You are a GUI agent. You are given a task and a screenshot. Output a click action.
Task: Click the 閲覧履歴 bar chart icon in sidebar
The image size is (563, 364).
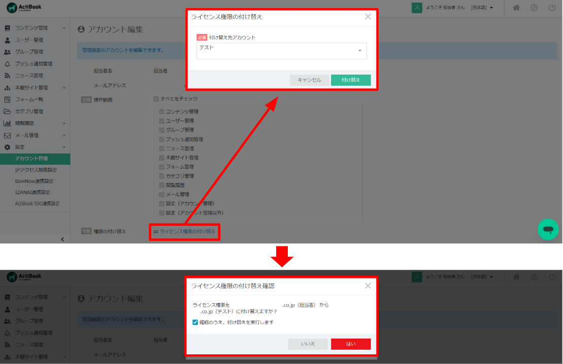tap(7, 123)
